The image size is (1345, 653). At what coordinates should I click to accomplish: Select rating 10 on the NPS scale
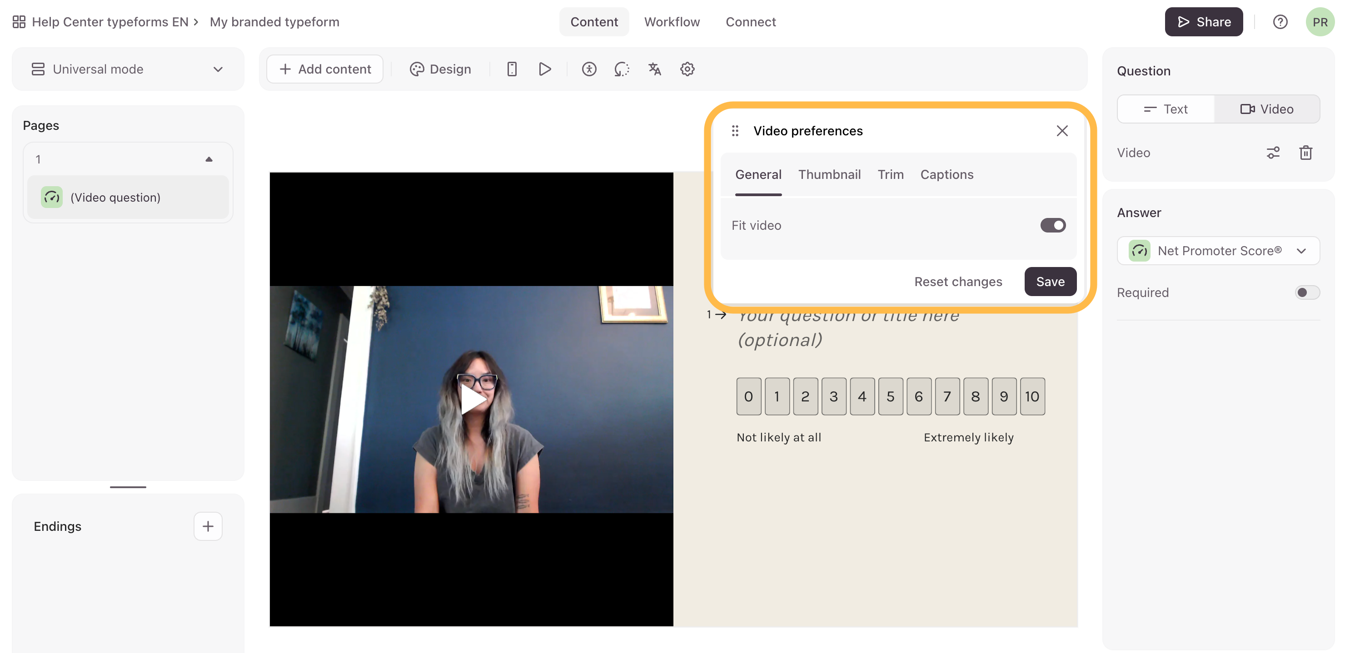(1032, 396)
